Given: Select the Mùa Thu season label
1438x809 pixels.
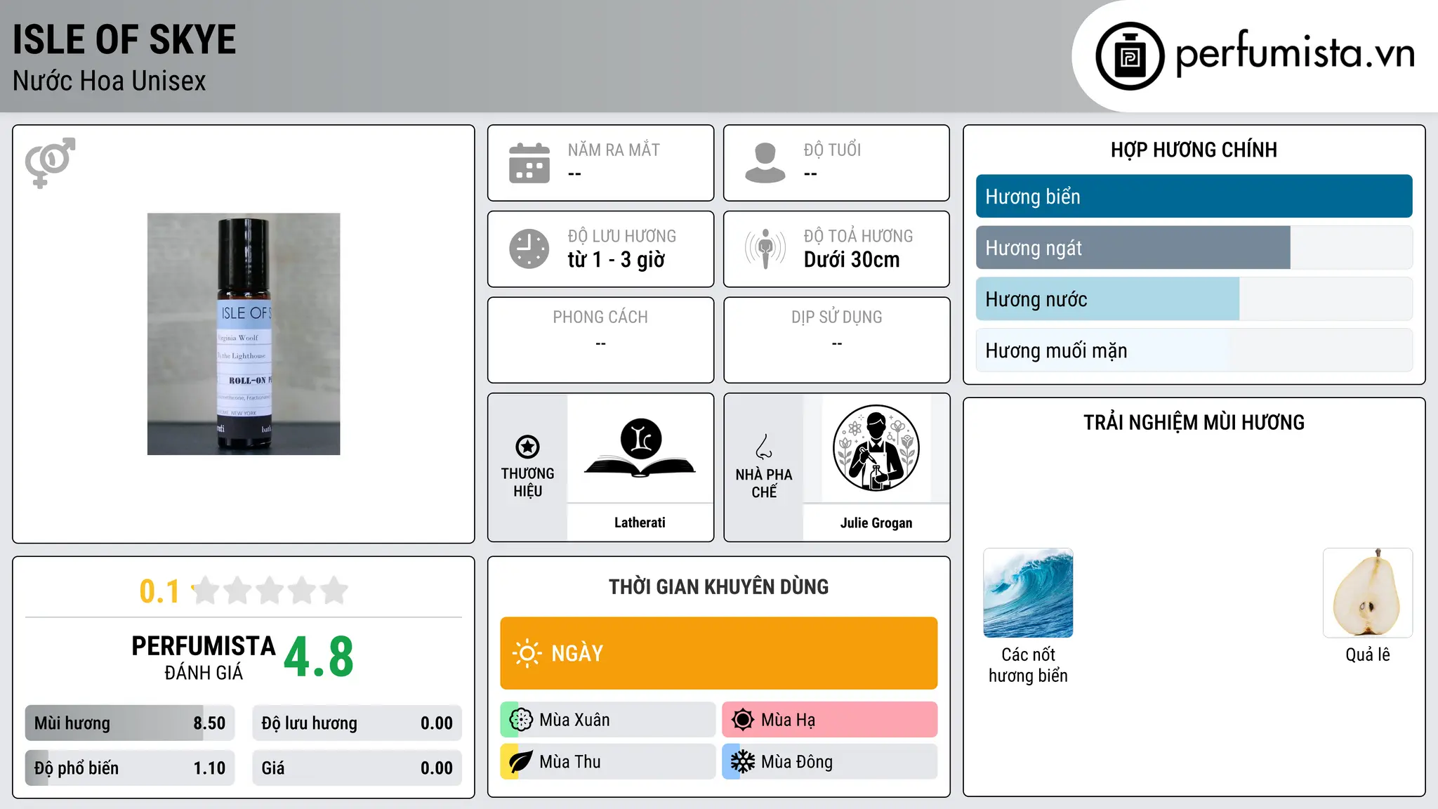Looking at the screenshot, I should coord(570,762).
